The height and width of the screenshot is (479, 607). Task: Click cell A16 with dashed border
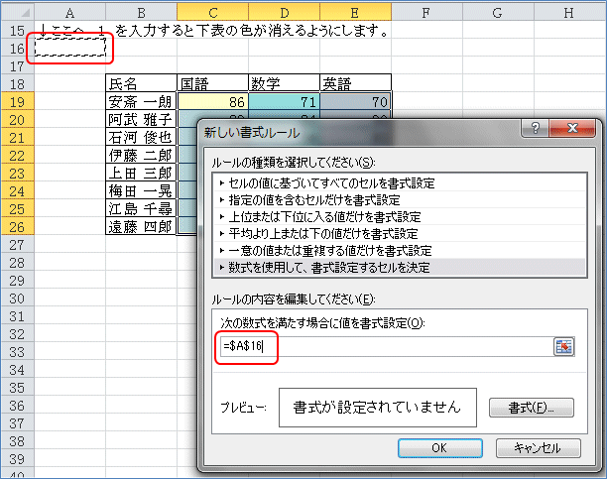coord(70,48)
